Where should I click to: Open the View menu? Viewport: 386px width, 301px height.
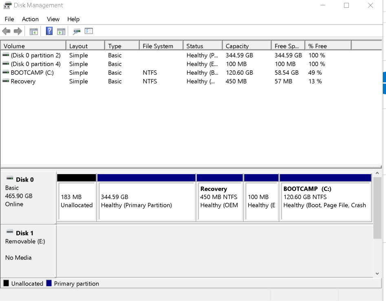tap(53, 19)
